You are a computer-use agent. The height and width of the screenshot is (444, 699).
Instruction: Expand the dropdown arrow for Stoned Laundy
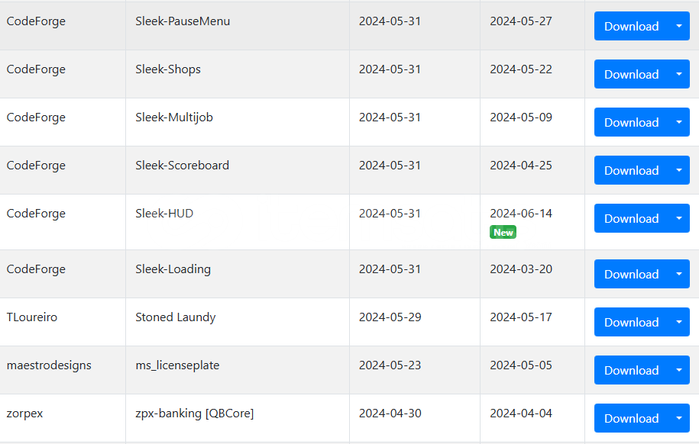click(x=679, y=323)
